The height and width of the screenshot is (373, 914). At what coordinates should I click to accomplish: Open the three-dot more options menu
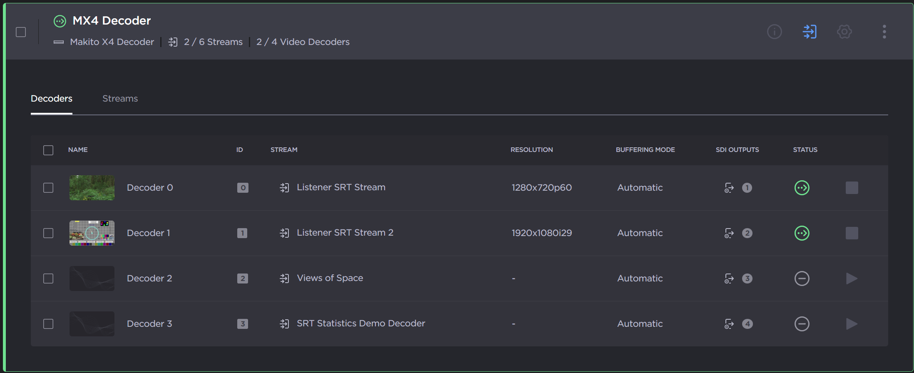(884, 32)
